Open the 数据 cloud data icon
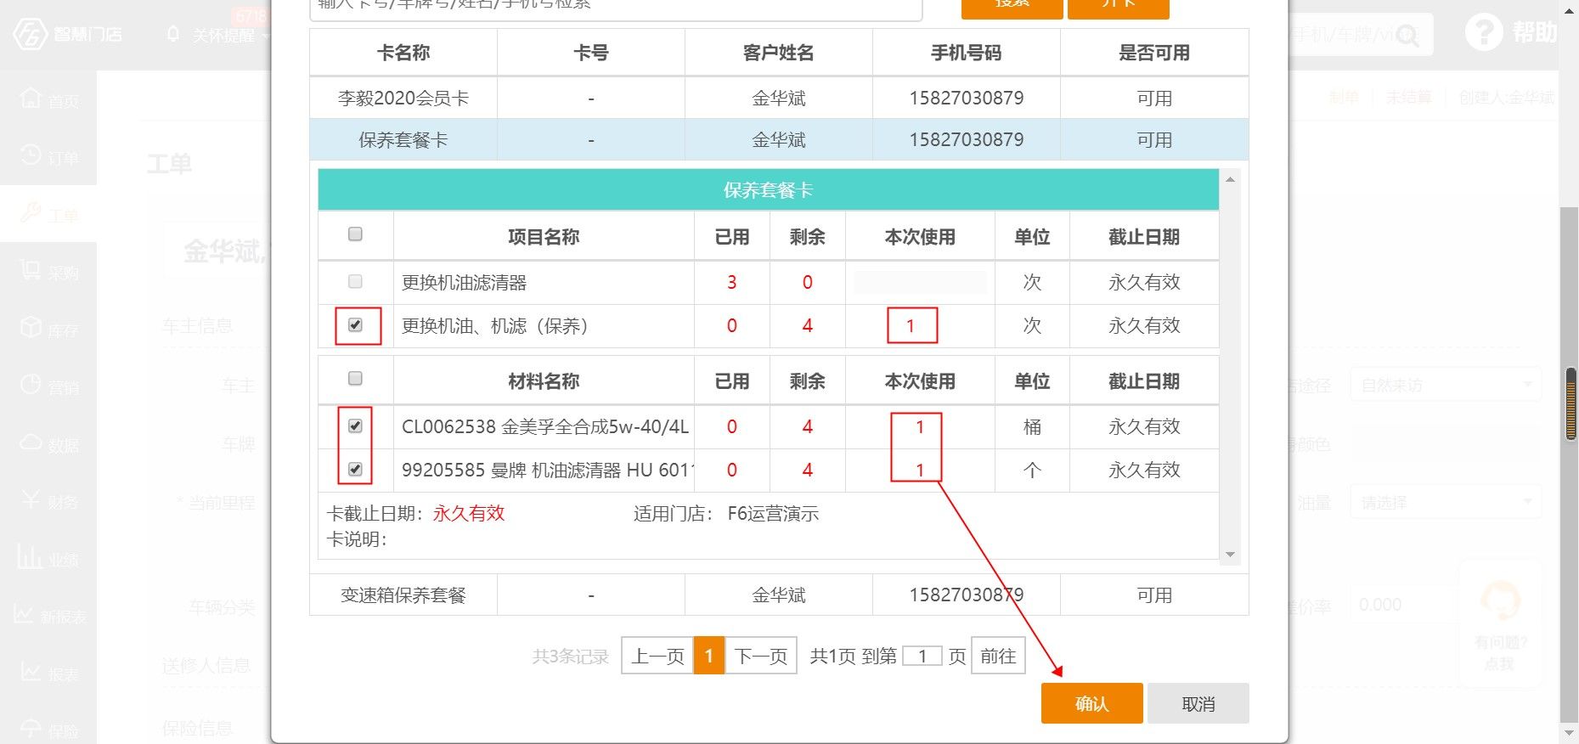The image size is (1579, 744). (31, 442)
